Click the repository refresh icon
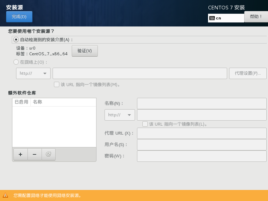 (49, 154)
